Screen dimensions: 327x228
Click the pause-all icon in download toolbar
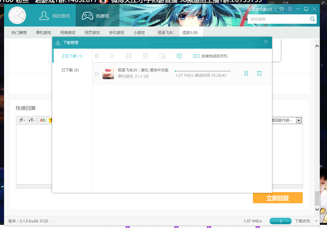pyautogui.click(x=129, y=56)
